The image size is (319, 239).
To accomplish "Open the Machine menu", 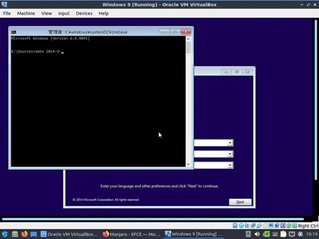I will 26,13.
